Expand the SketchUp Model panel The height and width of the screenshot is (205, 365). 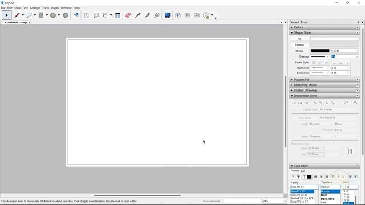[x=291, y=85]
